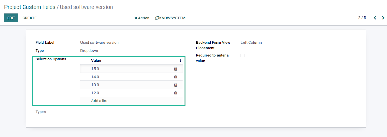Open the KnowSystem menu
Screen dimensions: 387x137
coord(171,18)
